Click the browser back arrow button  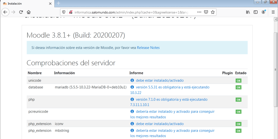pyautogui.click(x=5, y=12)
